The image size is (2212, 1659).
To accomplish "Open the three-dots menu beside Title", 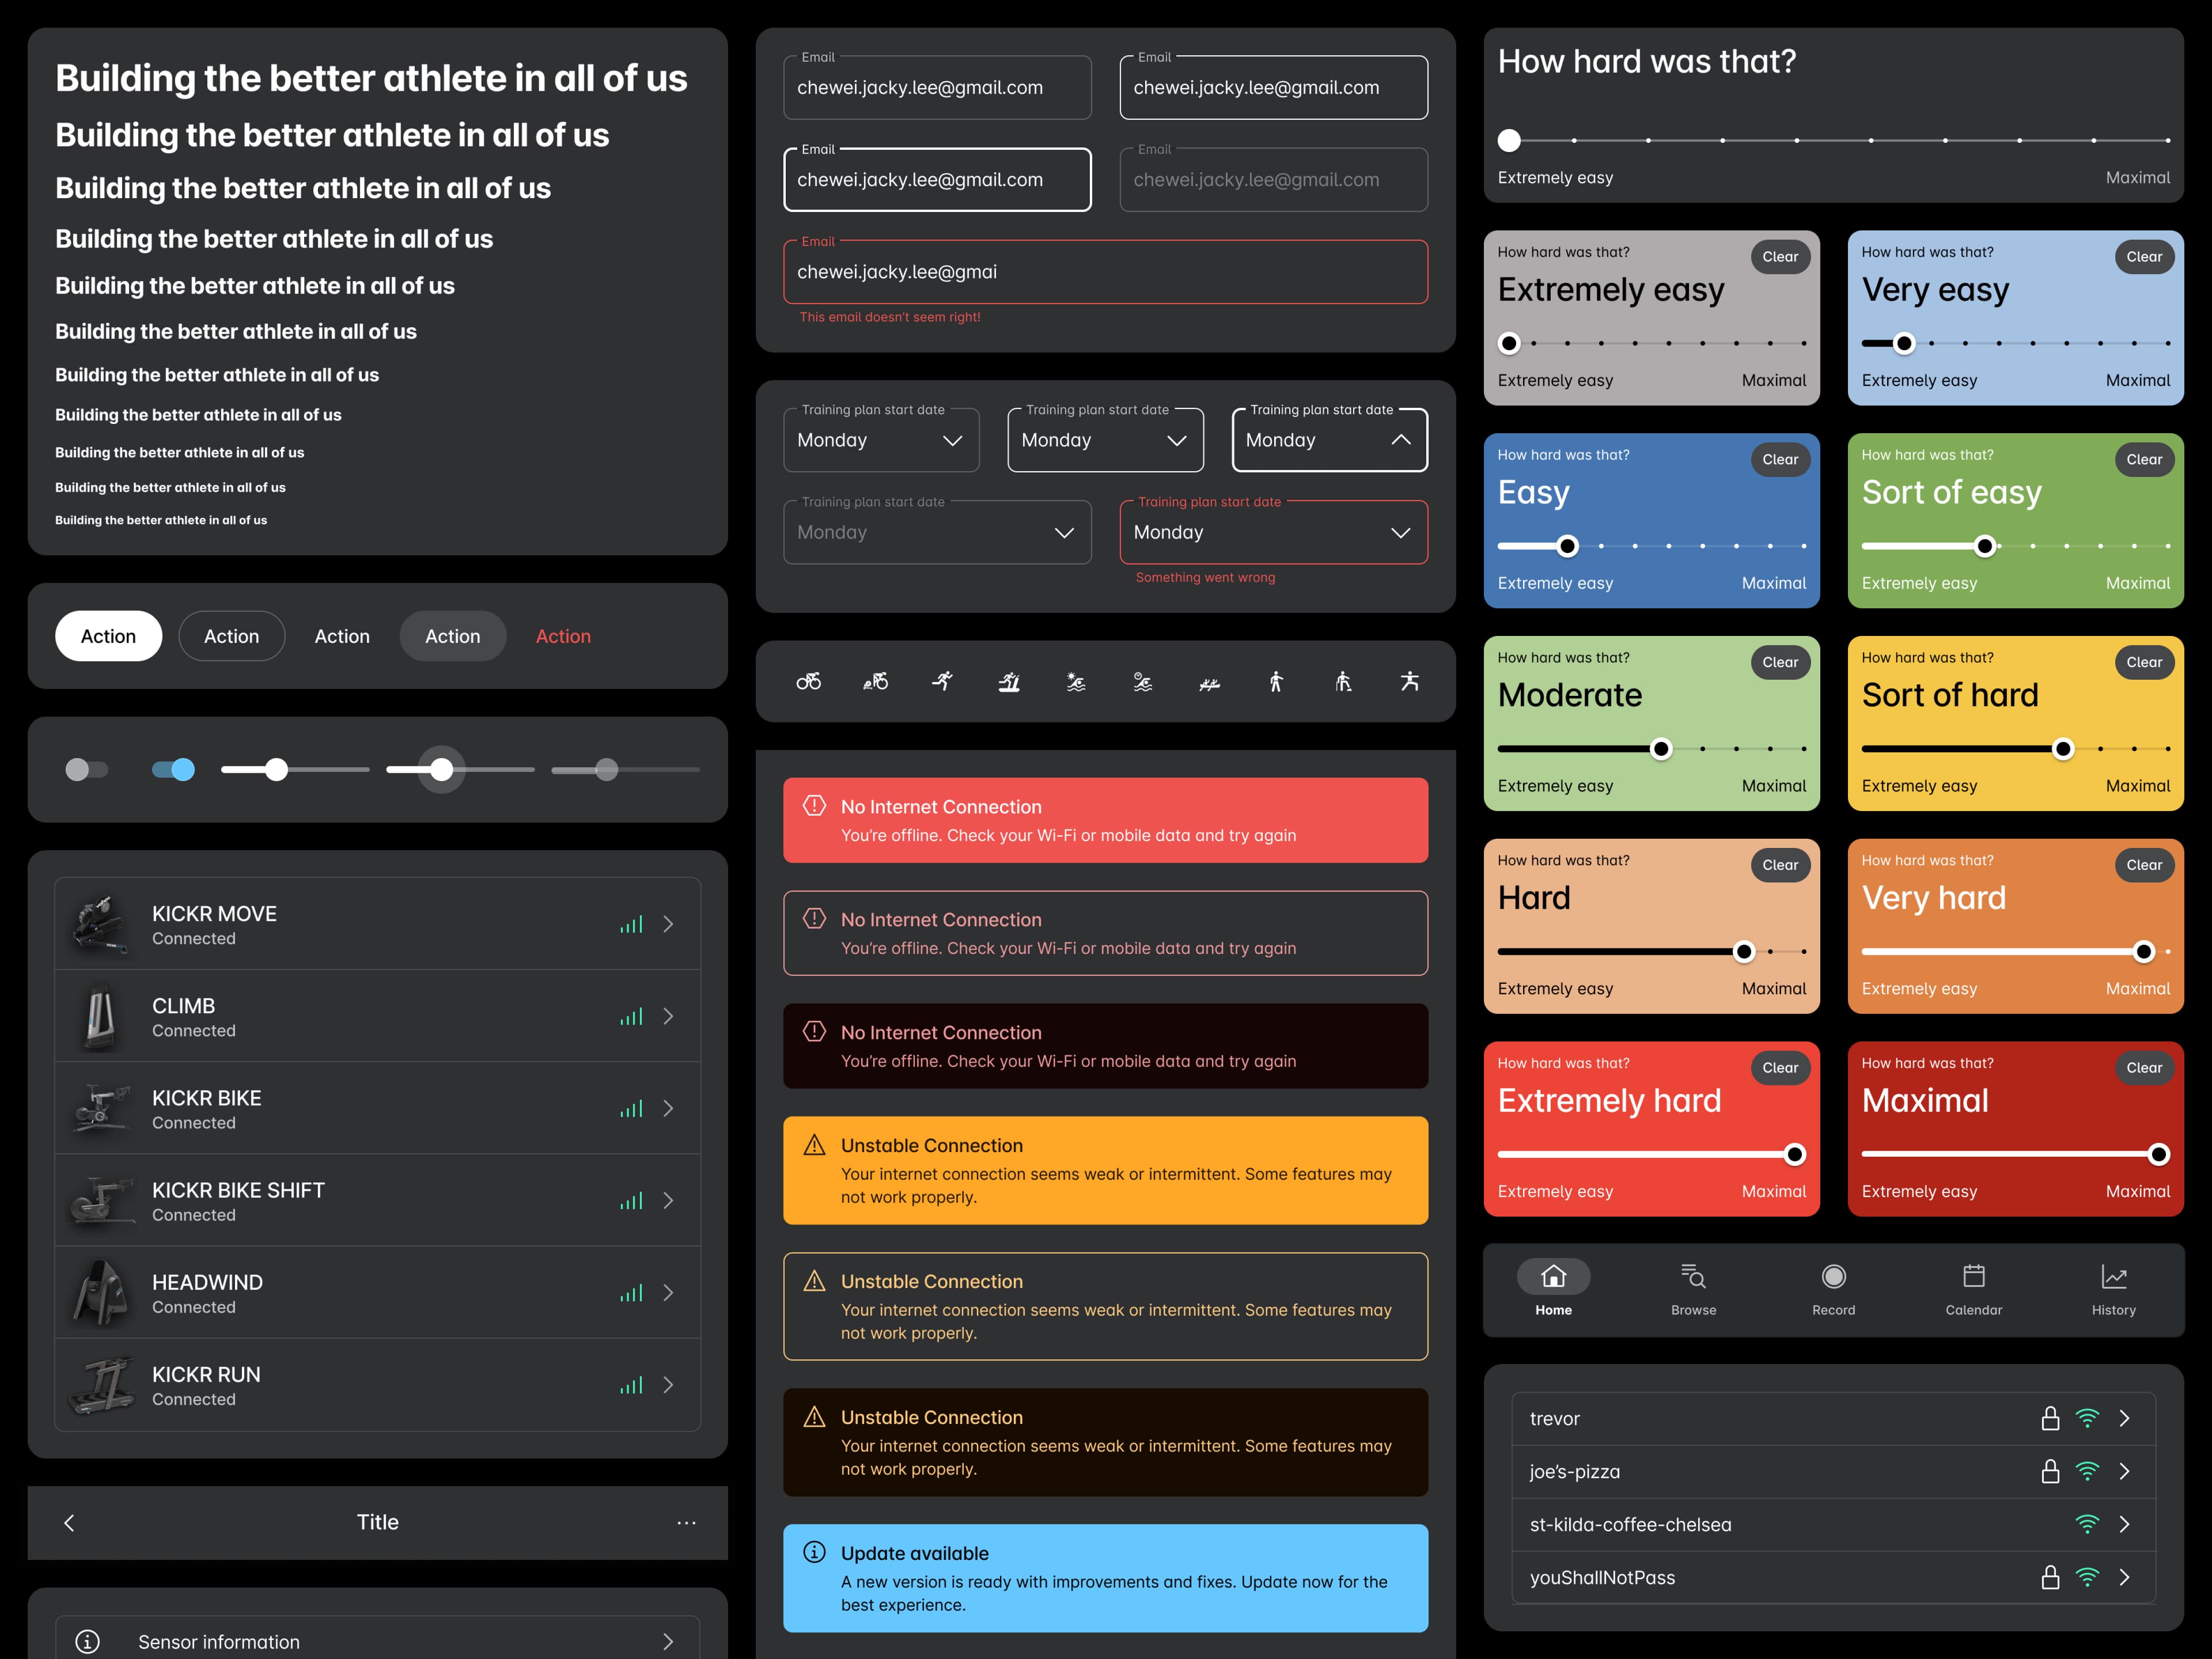I will click(686, 1522).
